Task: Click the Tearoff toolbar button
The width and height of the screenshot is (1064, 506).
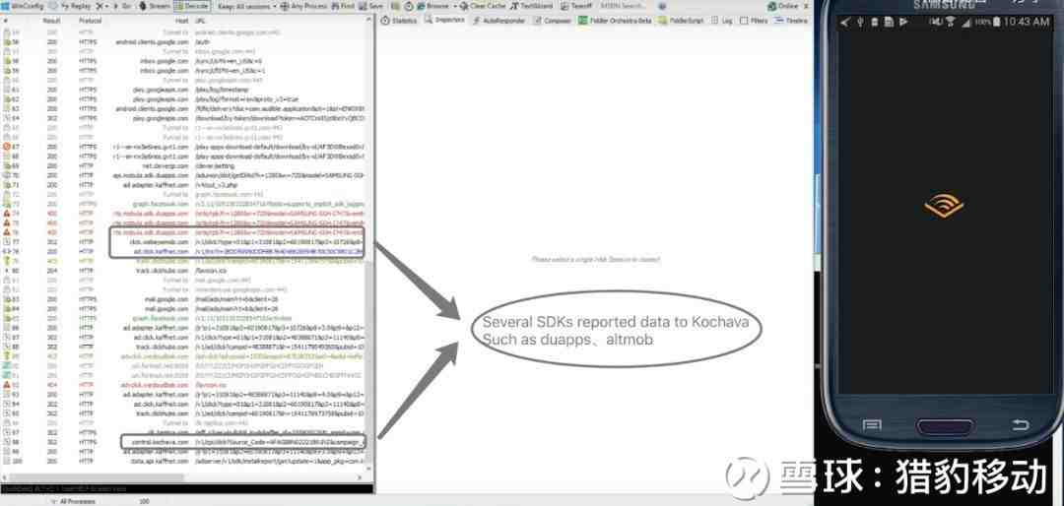Action: [x=576, y=6]
